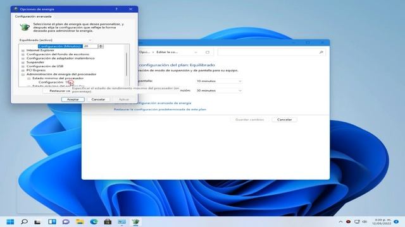Expand the PCI Express node
The width and height of the screenshot is (405, 227).
point(23,70)
